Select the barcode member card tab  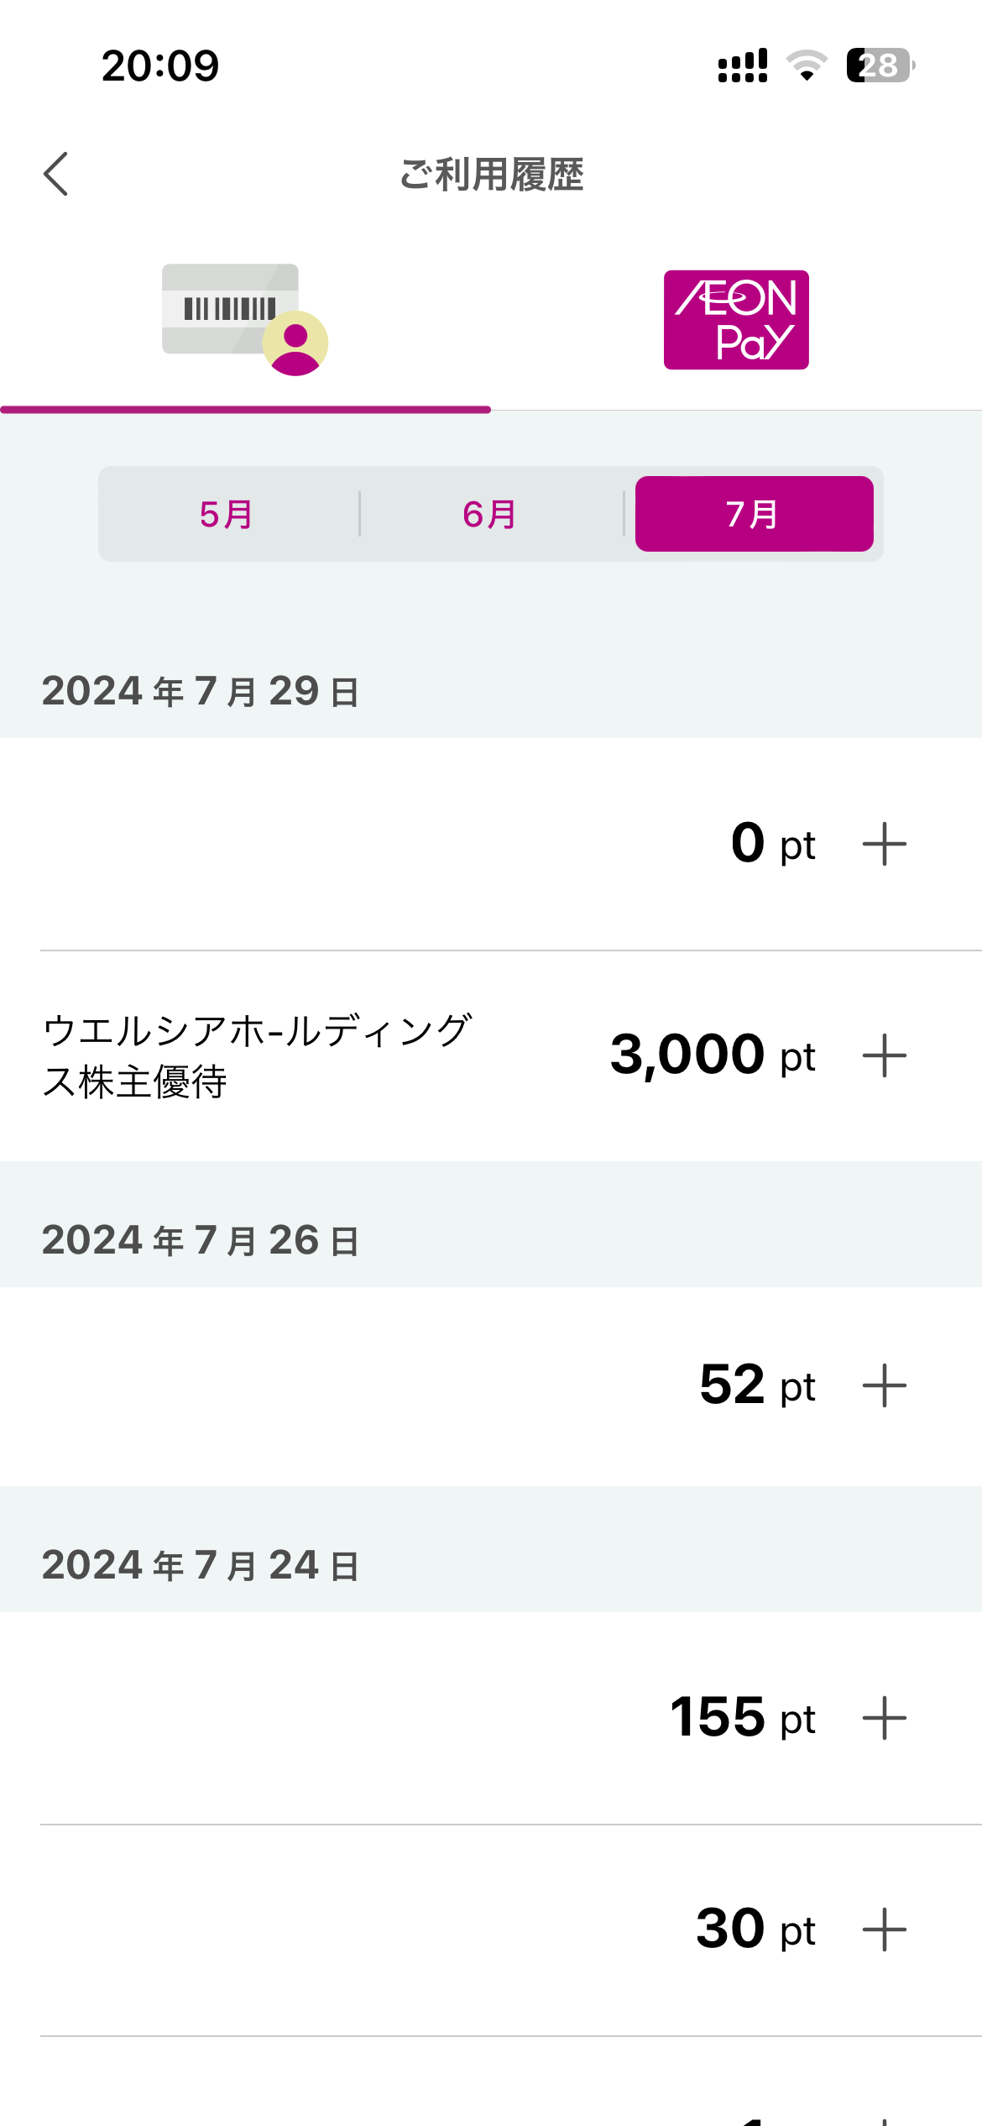pos(244,320)
